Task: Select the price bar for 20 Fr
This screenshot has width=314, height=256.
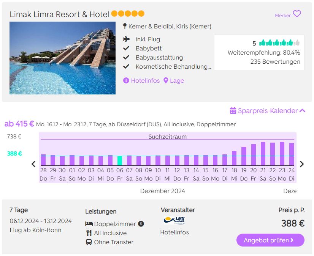Action: [x=253, y=155]
